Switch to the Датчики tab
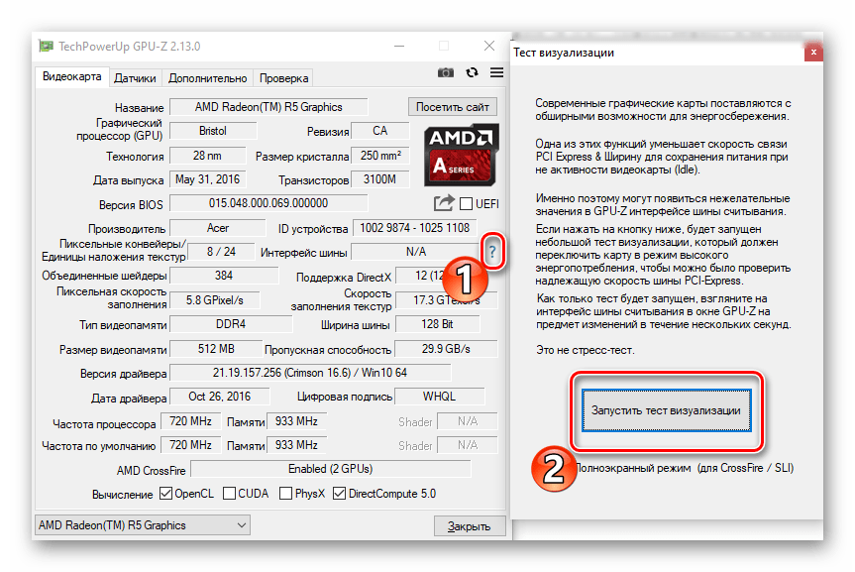This screenshot has width=855, height=572. pos(134,78)
